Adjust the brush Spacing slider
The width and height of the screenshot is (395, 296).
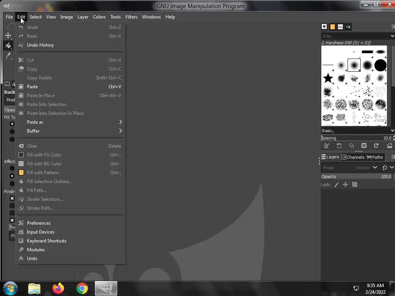pyautogui.click(x=356, y=138)
